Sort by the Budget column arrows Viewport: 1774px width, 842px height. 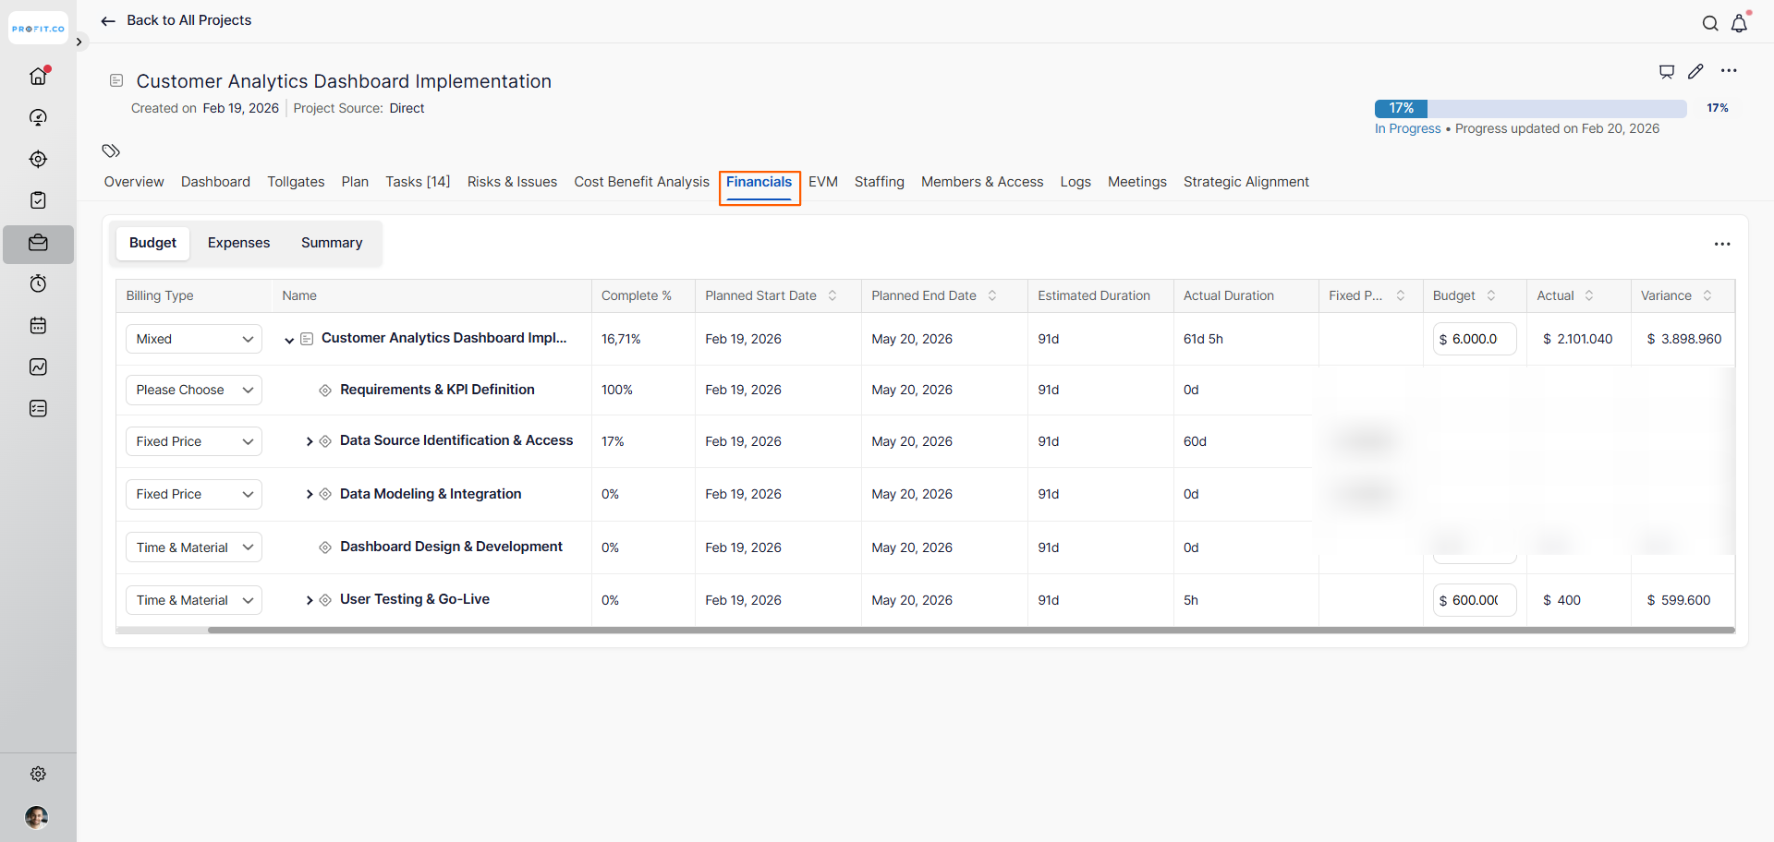1490,295
